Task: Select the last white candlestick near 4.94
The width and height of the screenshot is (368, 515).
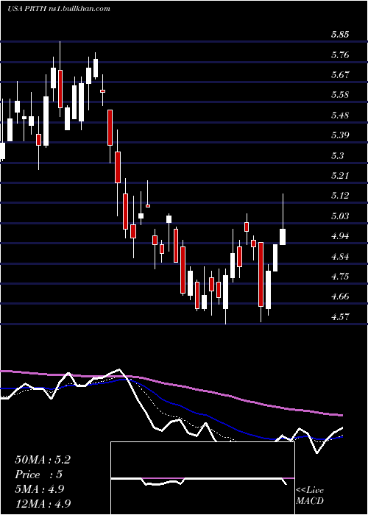Action: [283, 237]
